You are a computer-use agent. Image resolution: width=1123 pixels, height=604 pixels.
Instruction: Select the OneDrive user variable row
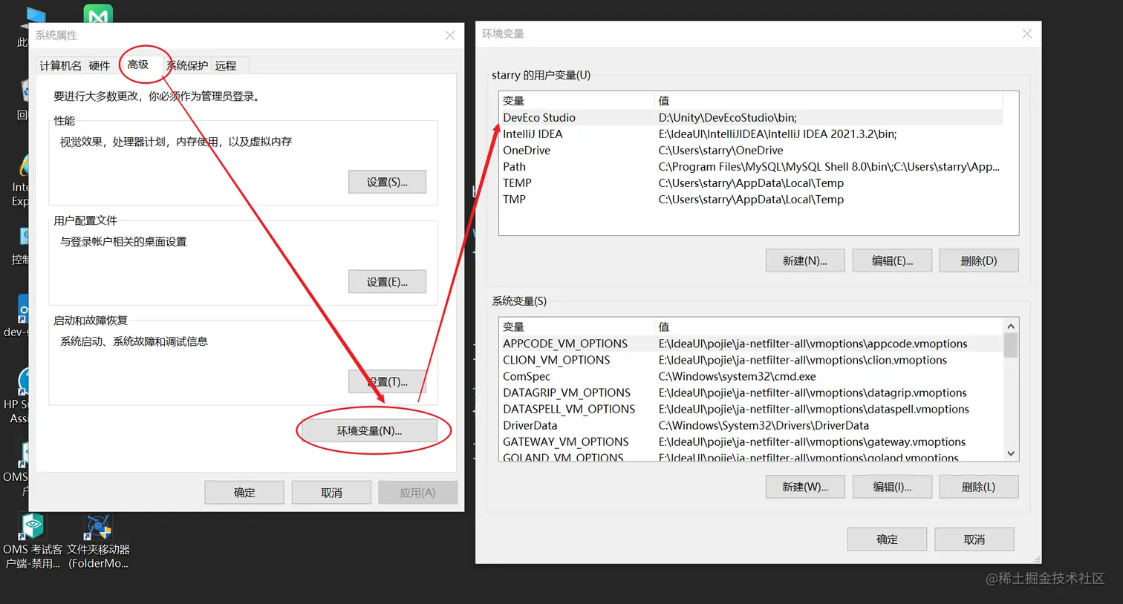pyautogui.click(x=751, y=150)
